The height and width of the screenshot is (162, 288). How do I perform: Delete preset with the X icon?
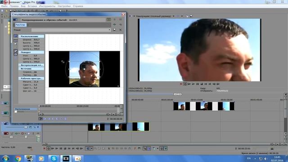pyautogui.click(x=121, y=30)
